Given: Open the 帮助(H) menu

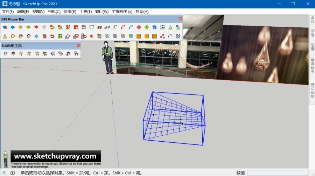Looking at the screenshot, I should tap(142, 12).
